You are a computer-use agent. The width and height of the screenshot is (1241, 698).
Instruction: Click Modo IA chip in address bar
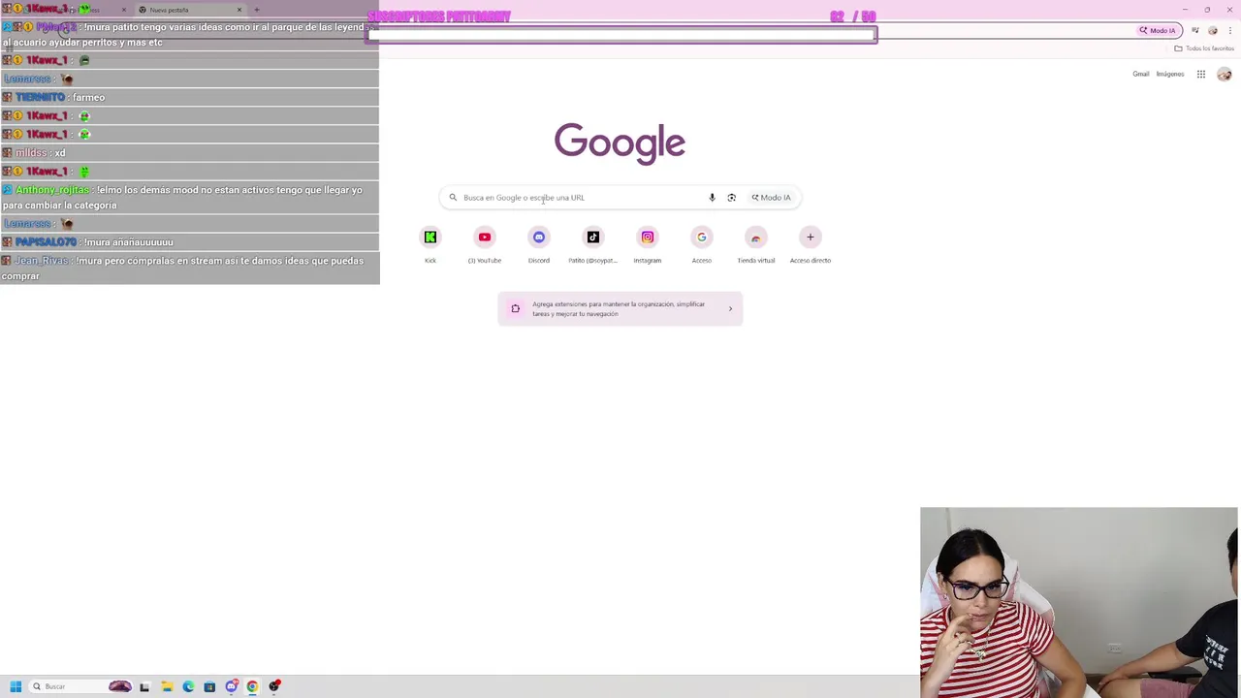1158,31
